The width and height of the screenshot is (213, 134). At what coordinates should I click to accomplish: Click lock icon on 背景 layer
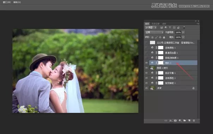pos(193,88)
